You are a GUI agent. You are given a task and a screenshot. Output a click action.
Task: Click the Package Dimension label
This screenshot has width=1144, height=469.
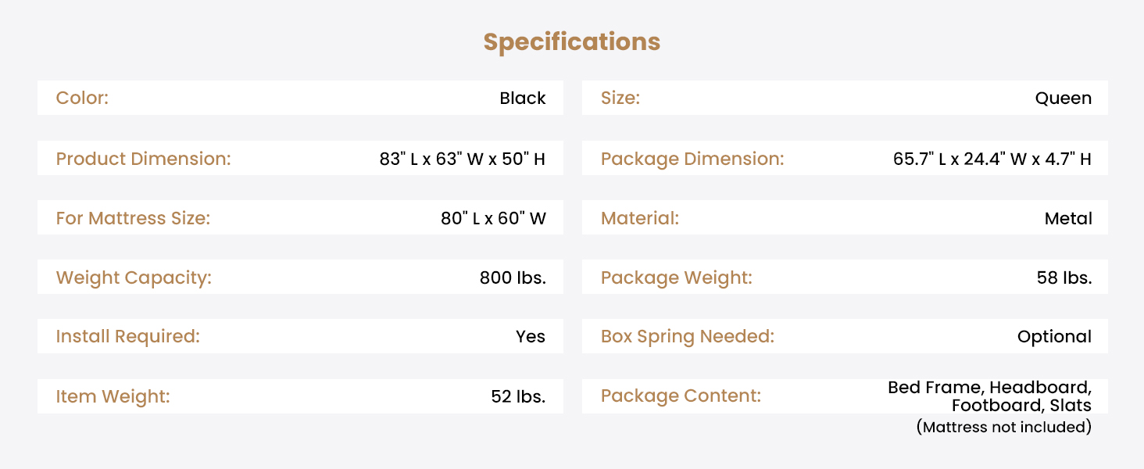pyautogui.click(x=692, y=159)
